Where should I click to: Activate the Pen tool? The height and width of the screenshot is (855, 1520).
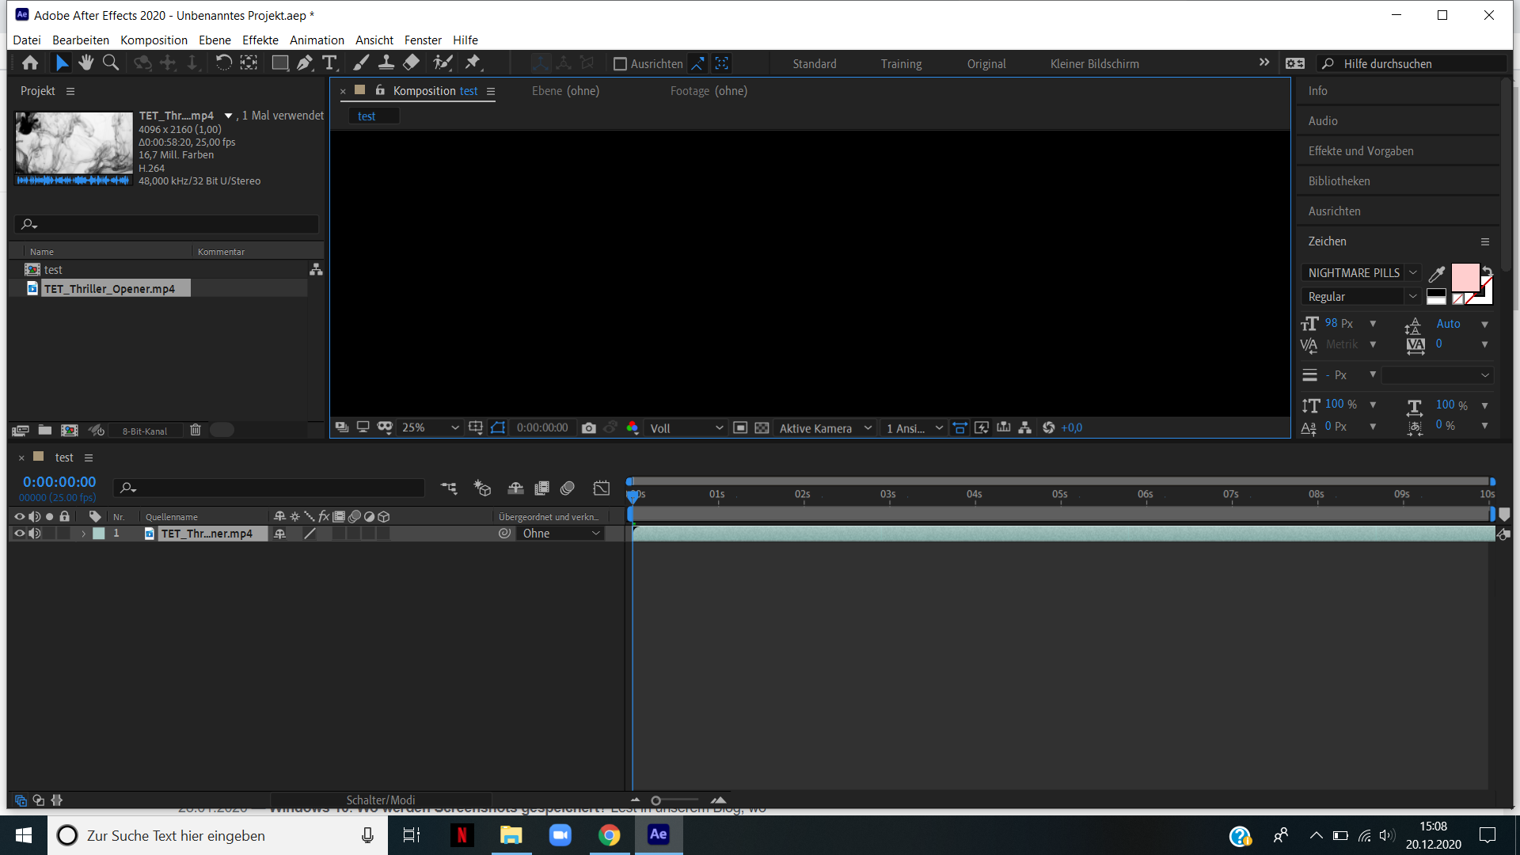tap(305, 63)
